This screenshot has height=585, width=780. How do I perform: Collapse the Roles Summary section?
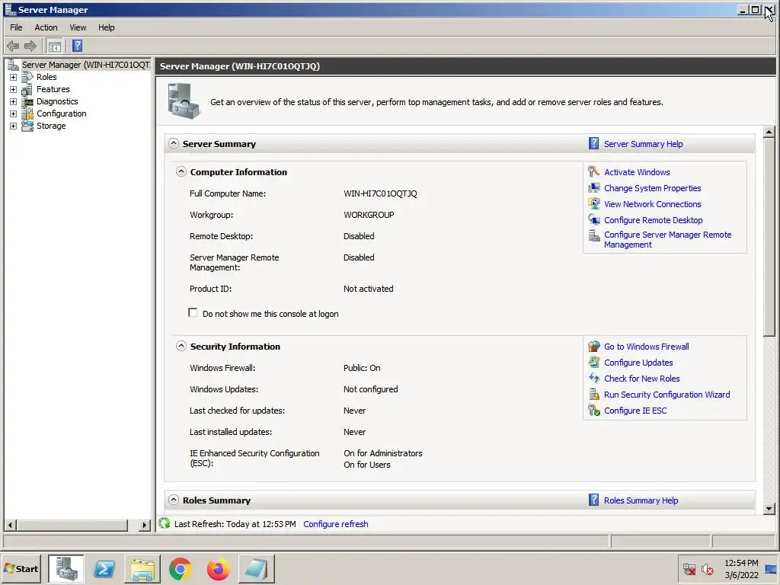tap(173, 500)
